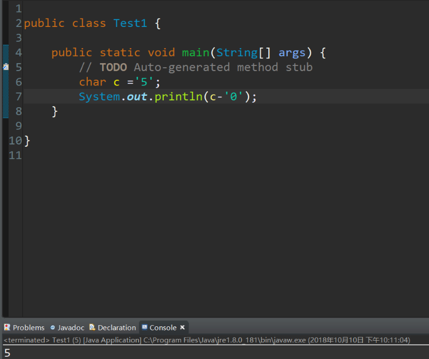This screenshot has width=429, height=359.
Task: Click the Console monitor icon
Action: (x=145, y=327)
